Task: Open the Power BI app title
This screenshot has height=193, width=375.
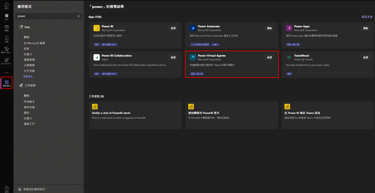Action: coord(107,26)
